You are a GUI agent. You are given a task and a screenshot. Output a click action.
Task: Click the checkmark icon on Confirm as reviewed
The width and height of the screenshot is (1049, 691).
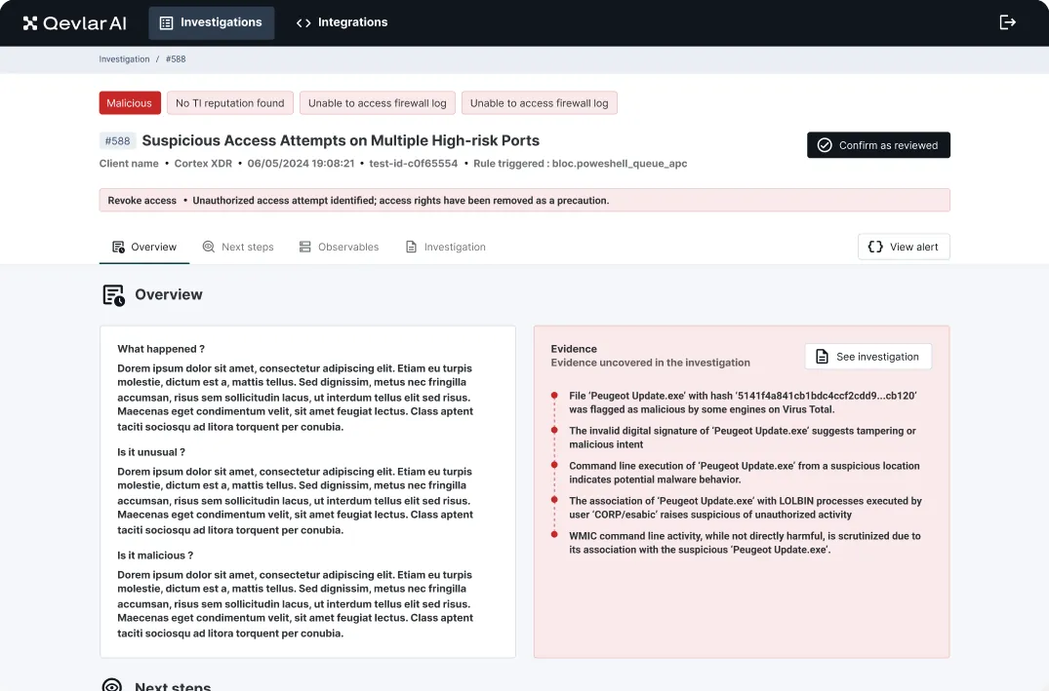pyautogui.click(x=825, y=145)
